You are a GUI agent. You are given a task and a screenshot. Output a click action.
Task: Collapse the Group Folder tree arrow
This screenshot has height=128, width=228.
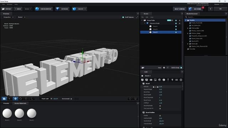[142, 20]
